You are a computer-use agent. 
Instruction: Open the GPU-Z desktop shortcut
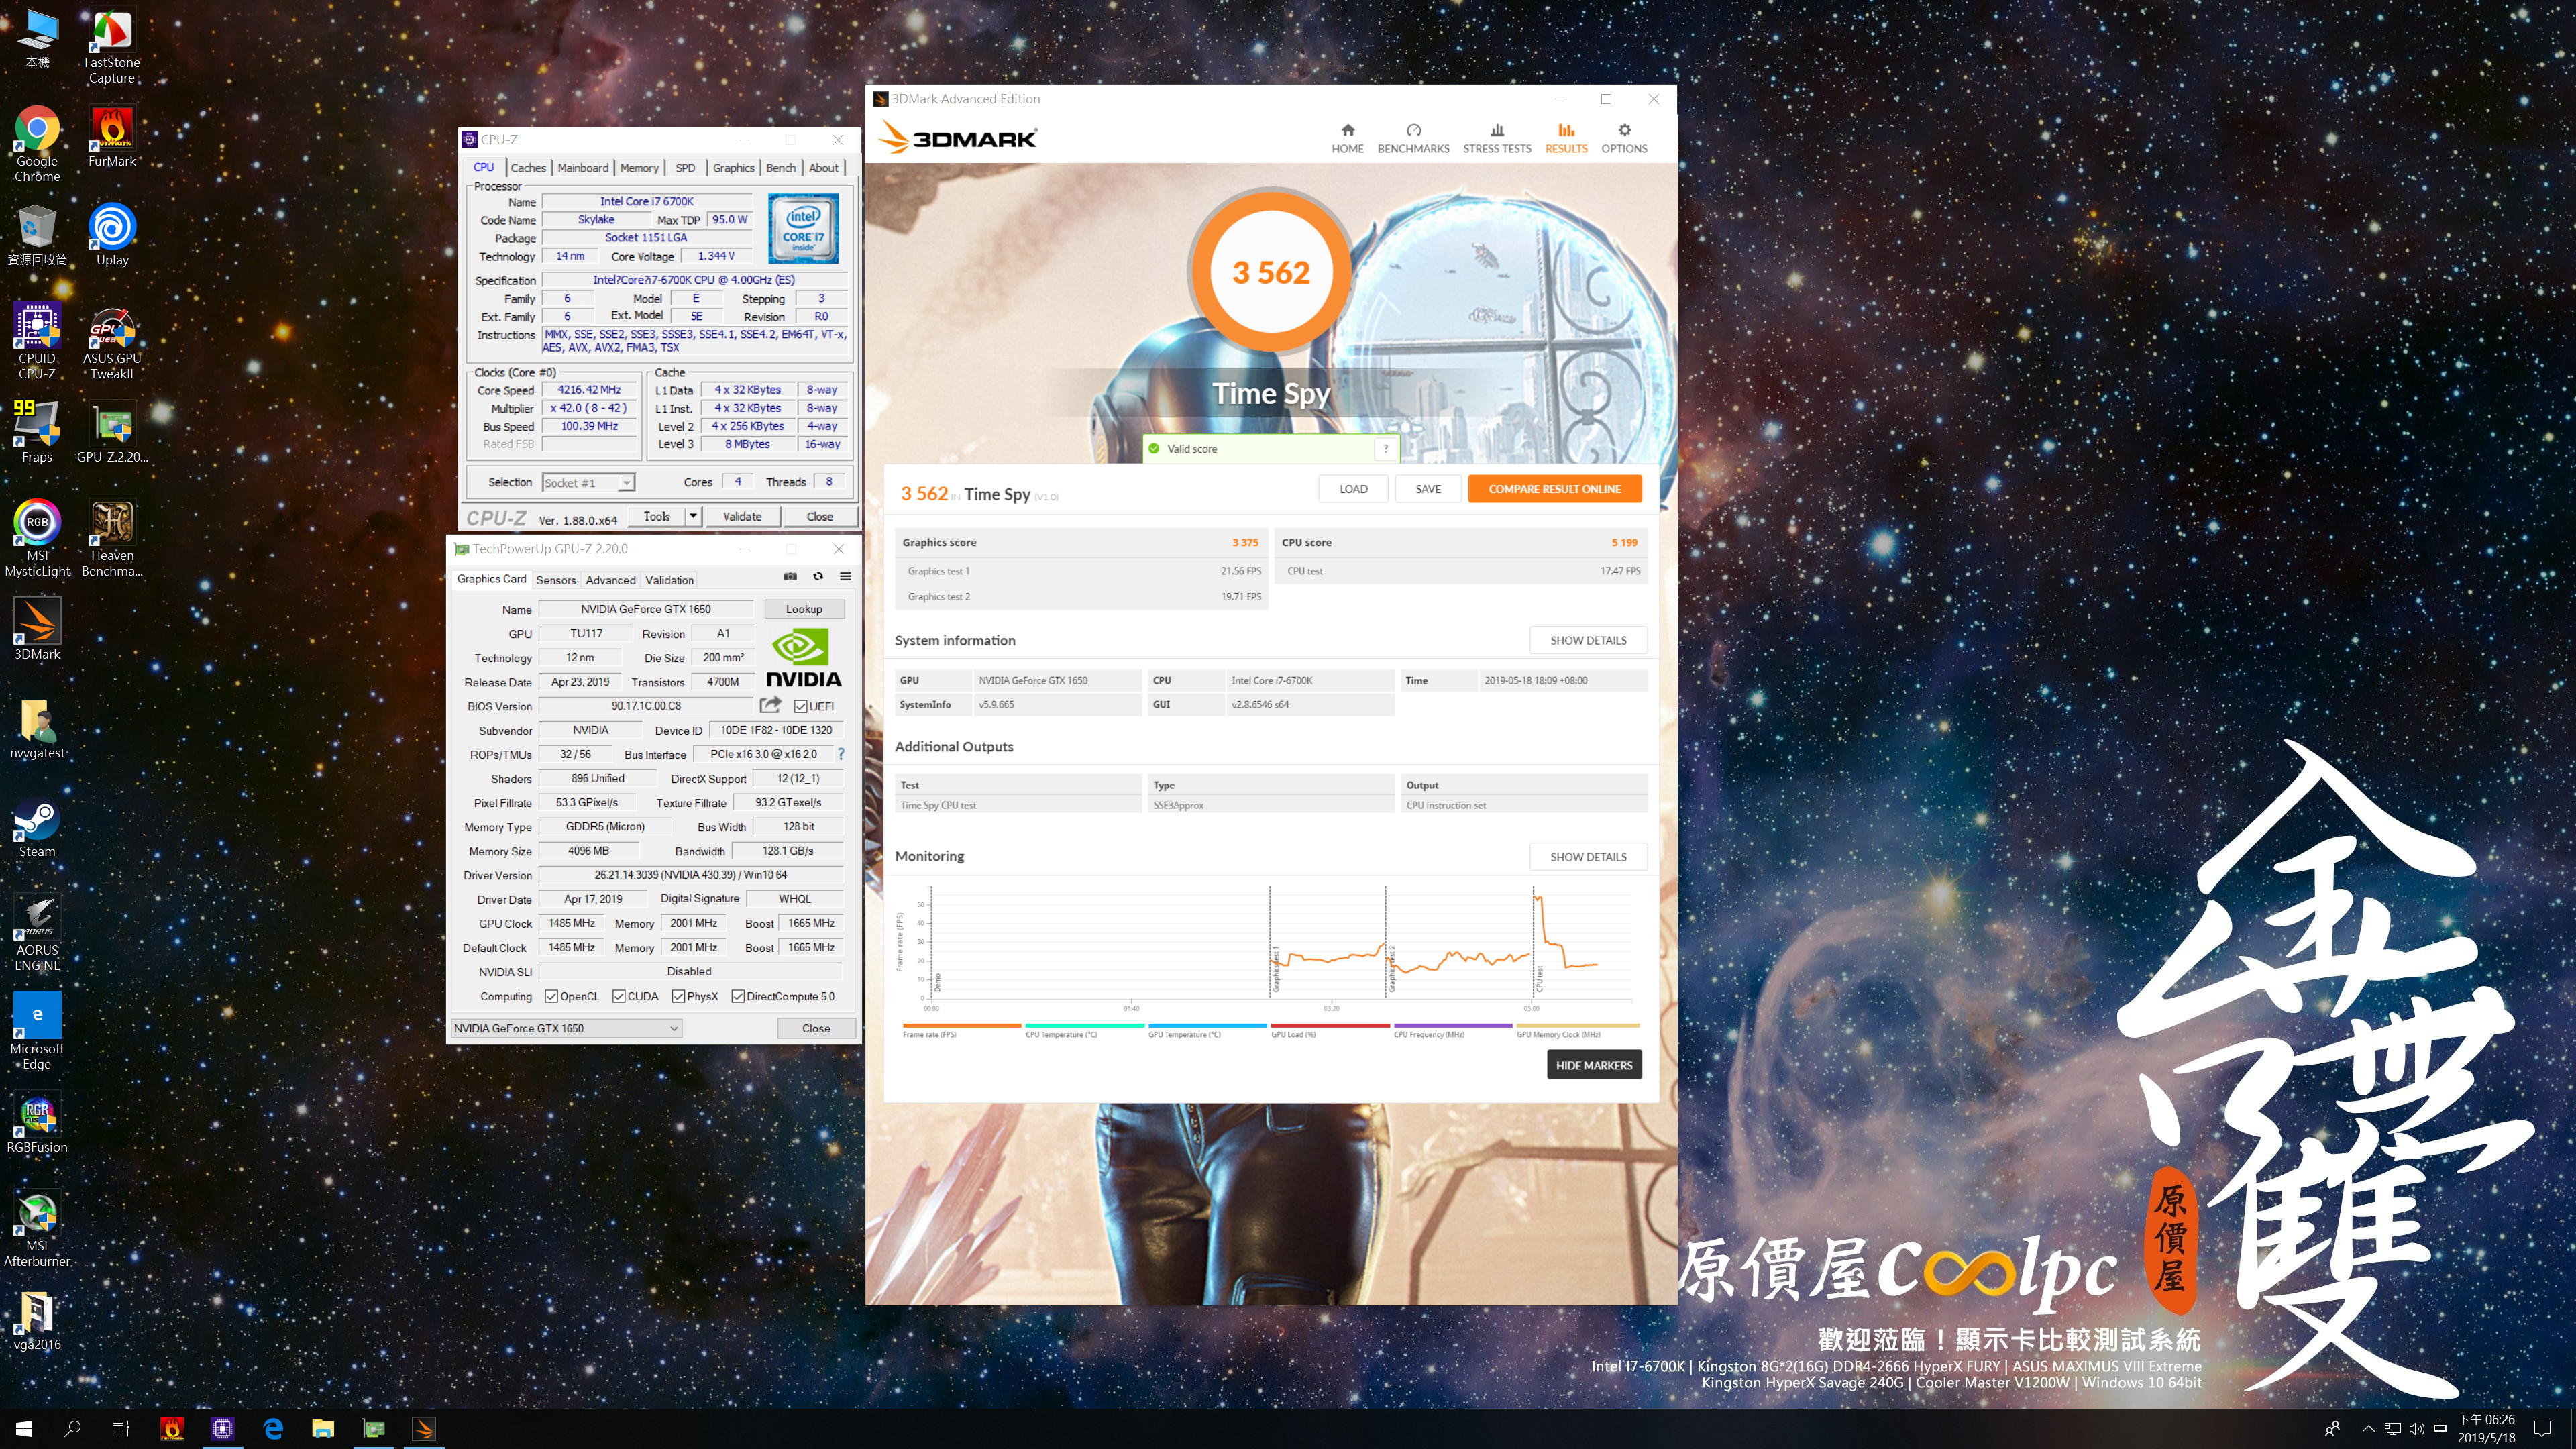(x=112, y=432)
